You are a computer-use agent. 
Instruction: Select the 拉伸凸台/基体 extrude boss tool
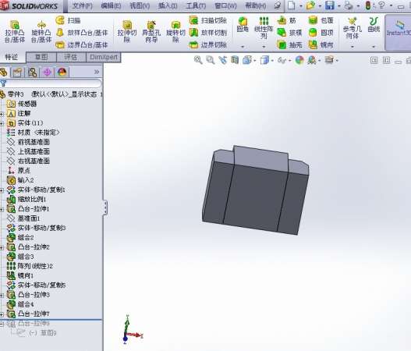tap(15, 32)
